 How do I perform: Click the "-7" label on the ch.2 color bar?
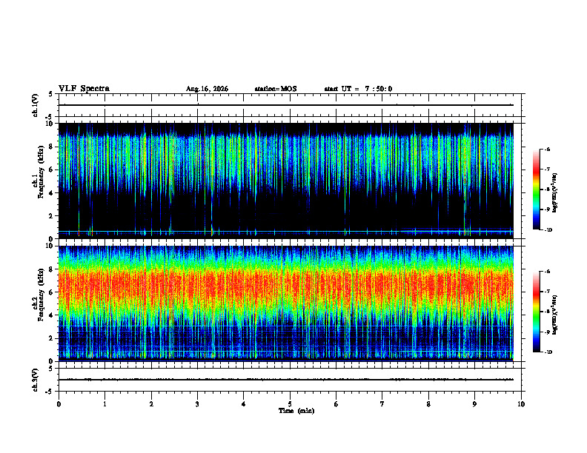pyautogui.click(x=547, y=292)
